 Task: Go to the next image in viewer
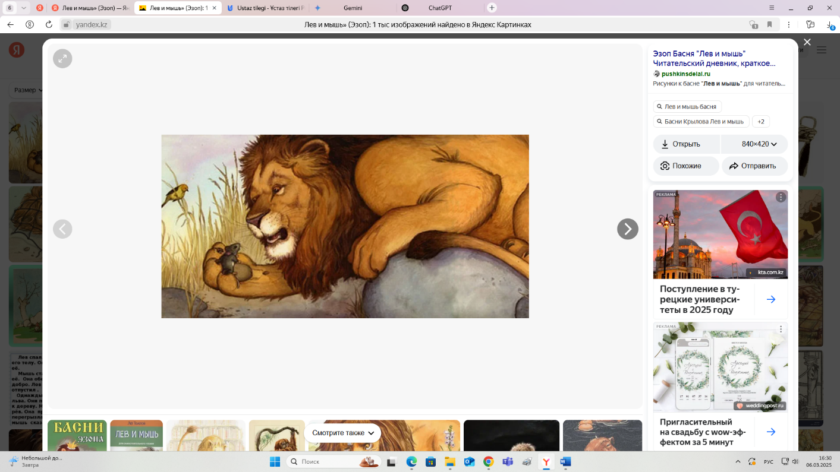click(x=628, y=229)
